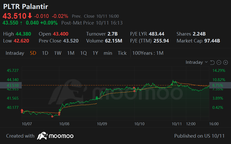Click the 10/07 date axis label
The height and width of the screenshot is (144, 231).
coord(27,124)
